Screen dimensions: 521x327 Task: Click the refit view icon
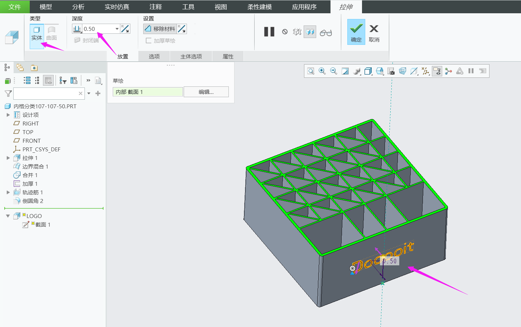coord(310,71)
